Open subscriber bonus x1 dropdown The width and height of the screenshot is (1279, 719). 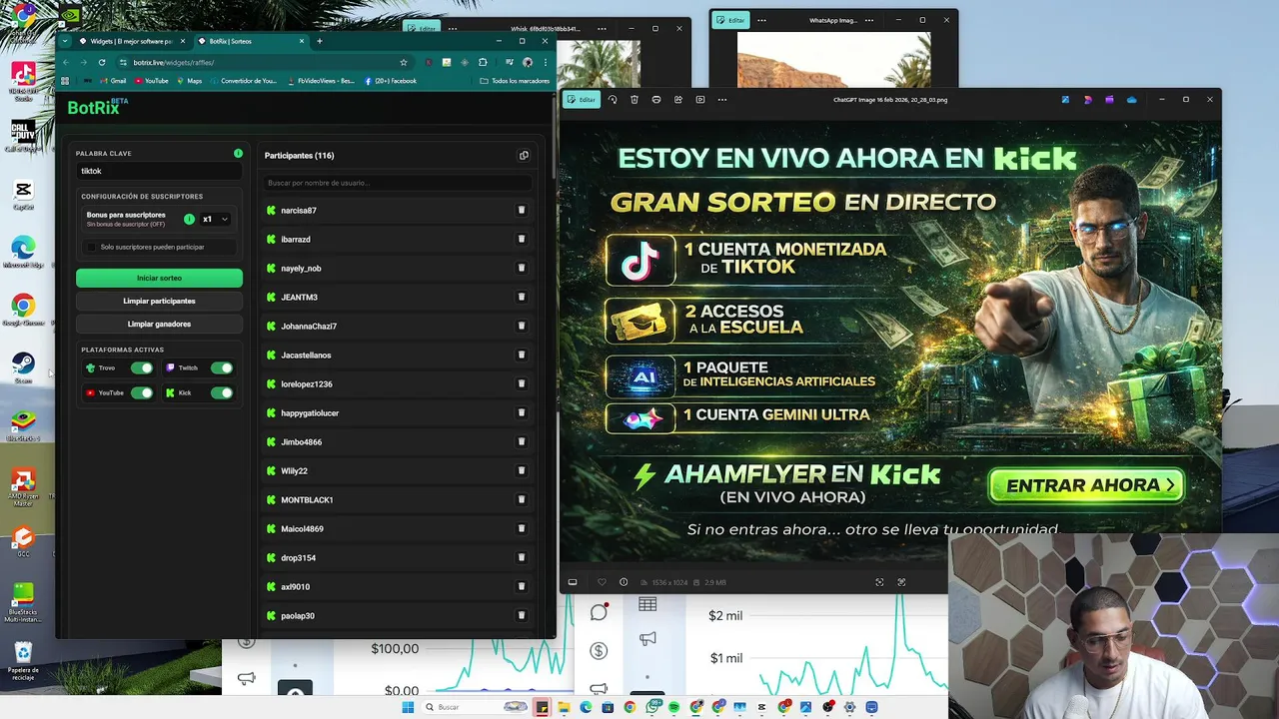coord(216,219)
